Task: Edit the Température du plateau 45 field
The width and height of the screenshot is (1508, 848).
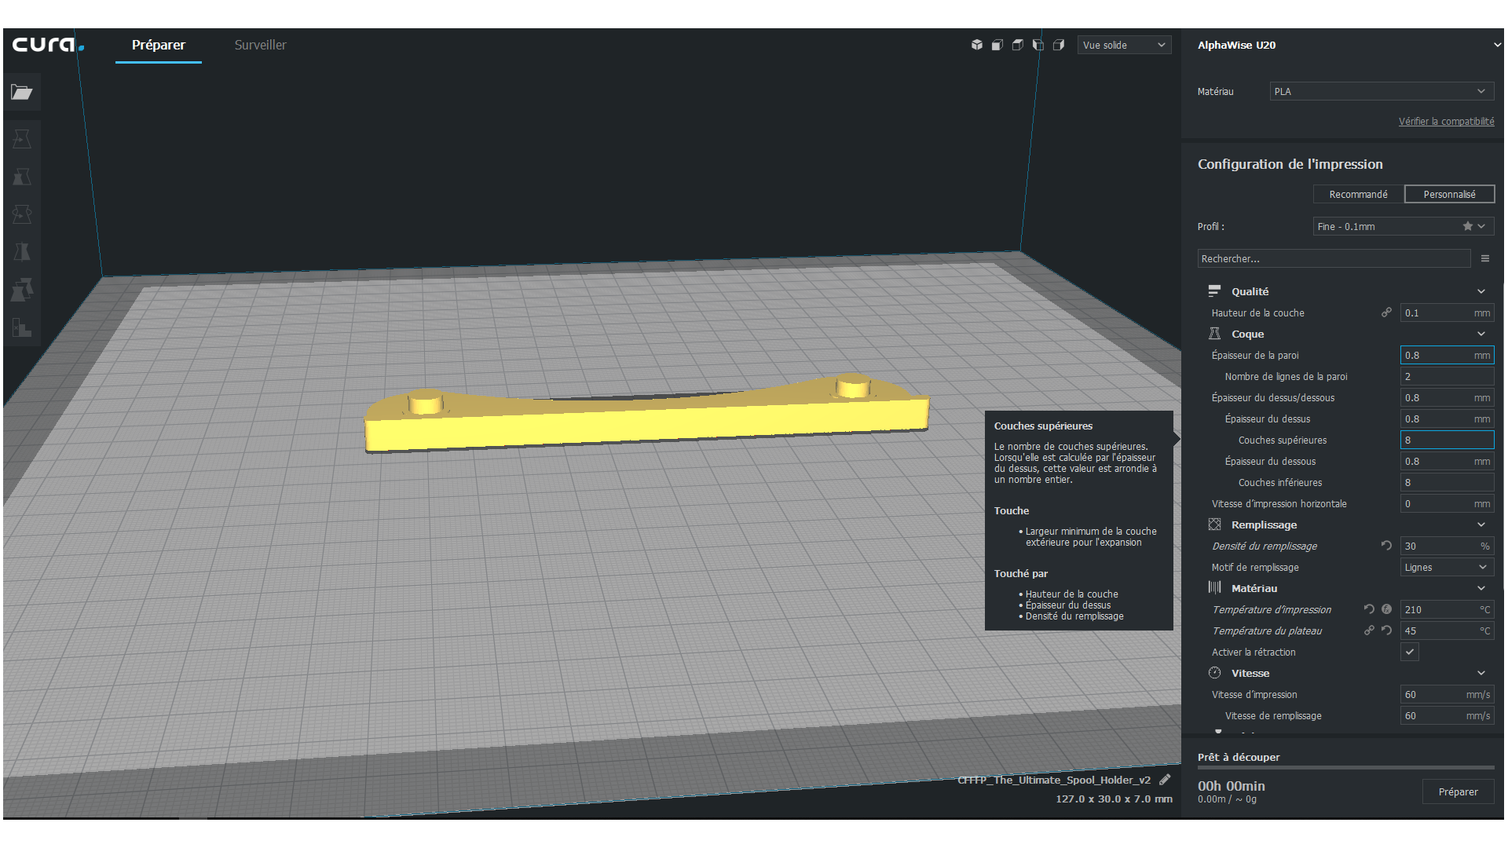Action: (x=1447, y=631)
